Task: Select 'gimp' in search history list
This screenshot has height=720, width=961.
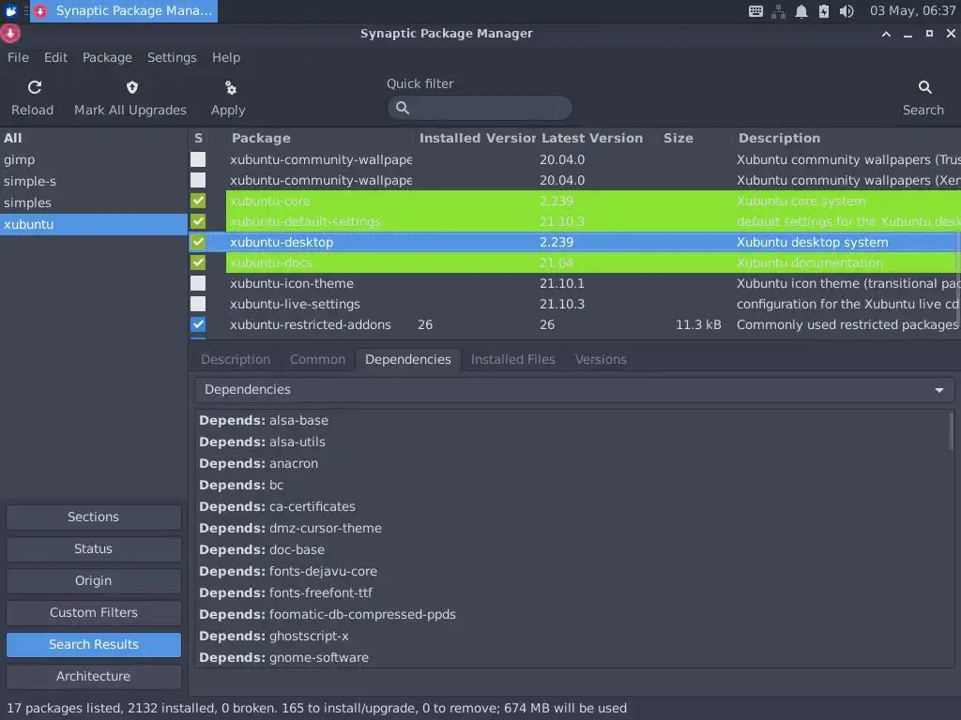Action: [x=94, y=159]
